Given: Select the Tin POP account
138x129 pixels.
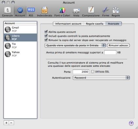Looking at the screenshot, I should 20,46.
